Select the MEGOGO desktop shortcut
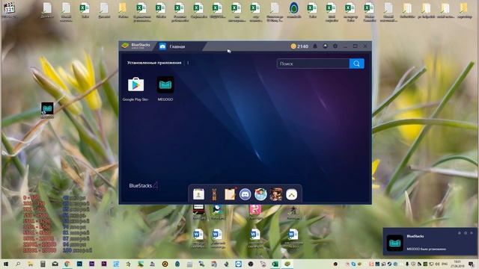The image size is (479, 269). (47, 110)
